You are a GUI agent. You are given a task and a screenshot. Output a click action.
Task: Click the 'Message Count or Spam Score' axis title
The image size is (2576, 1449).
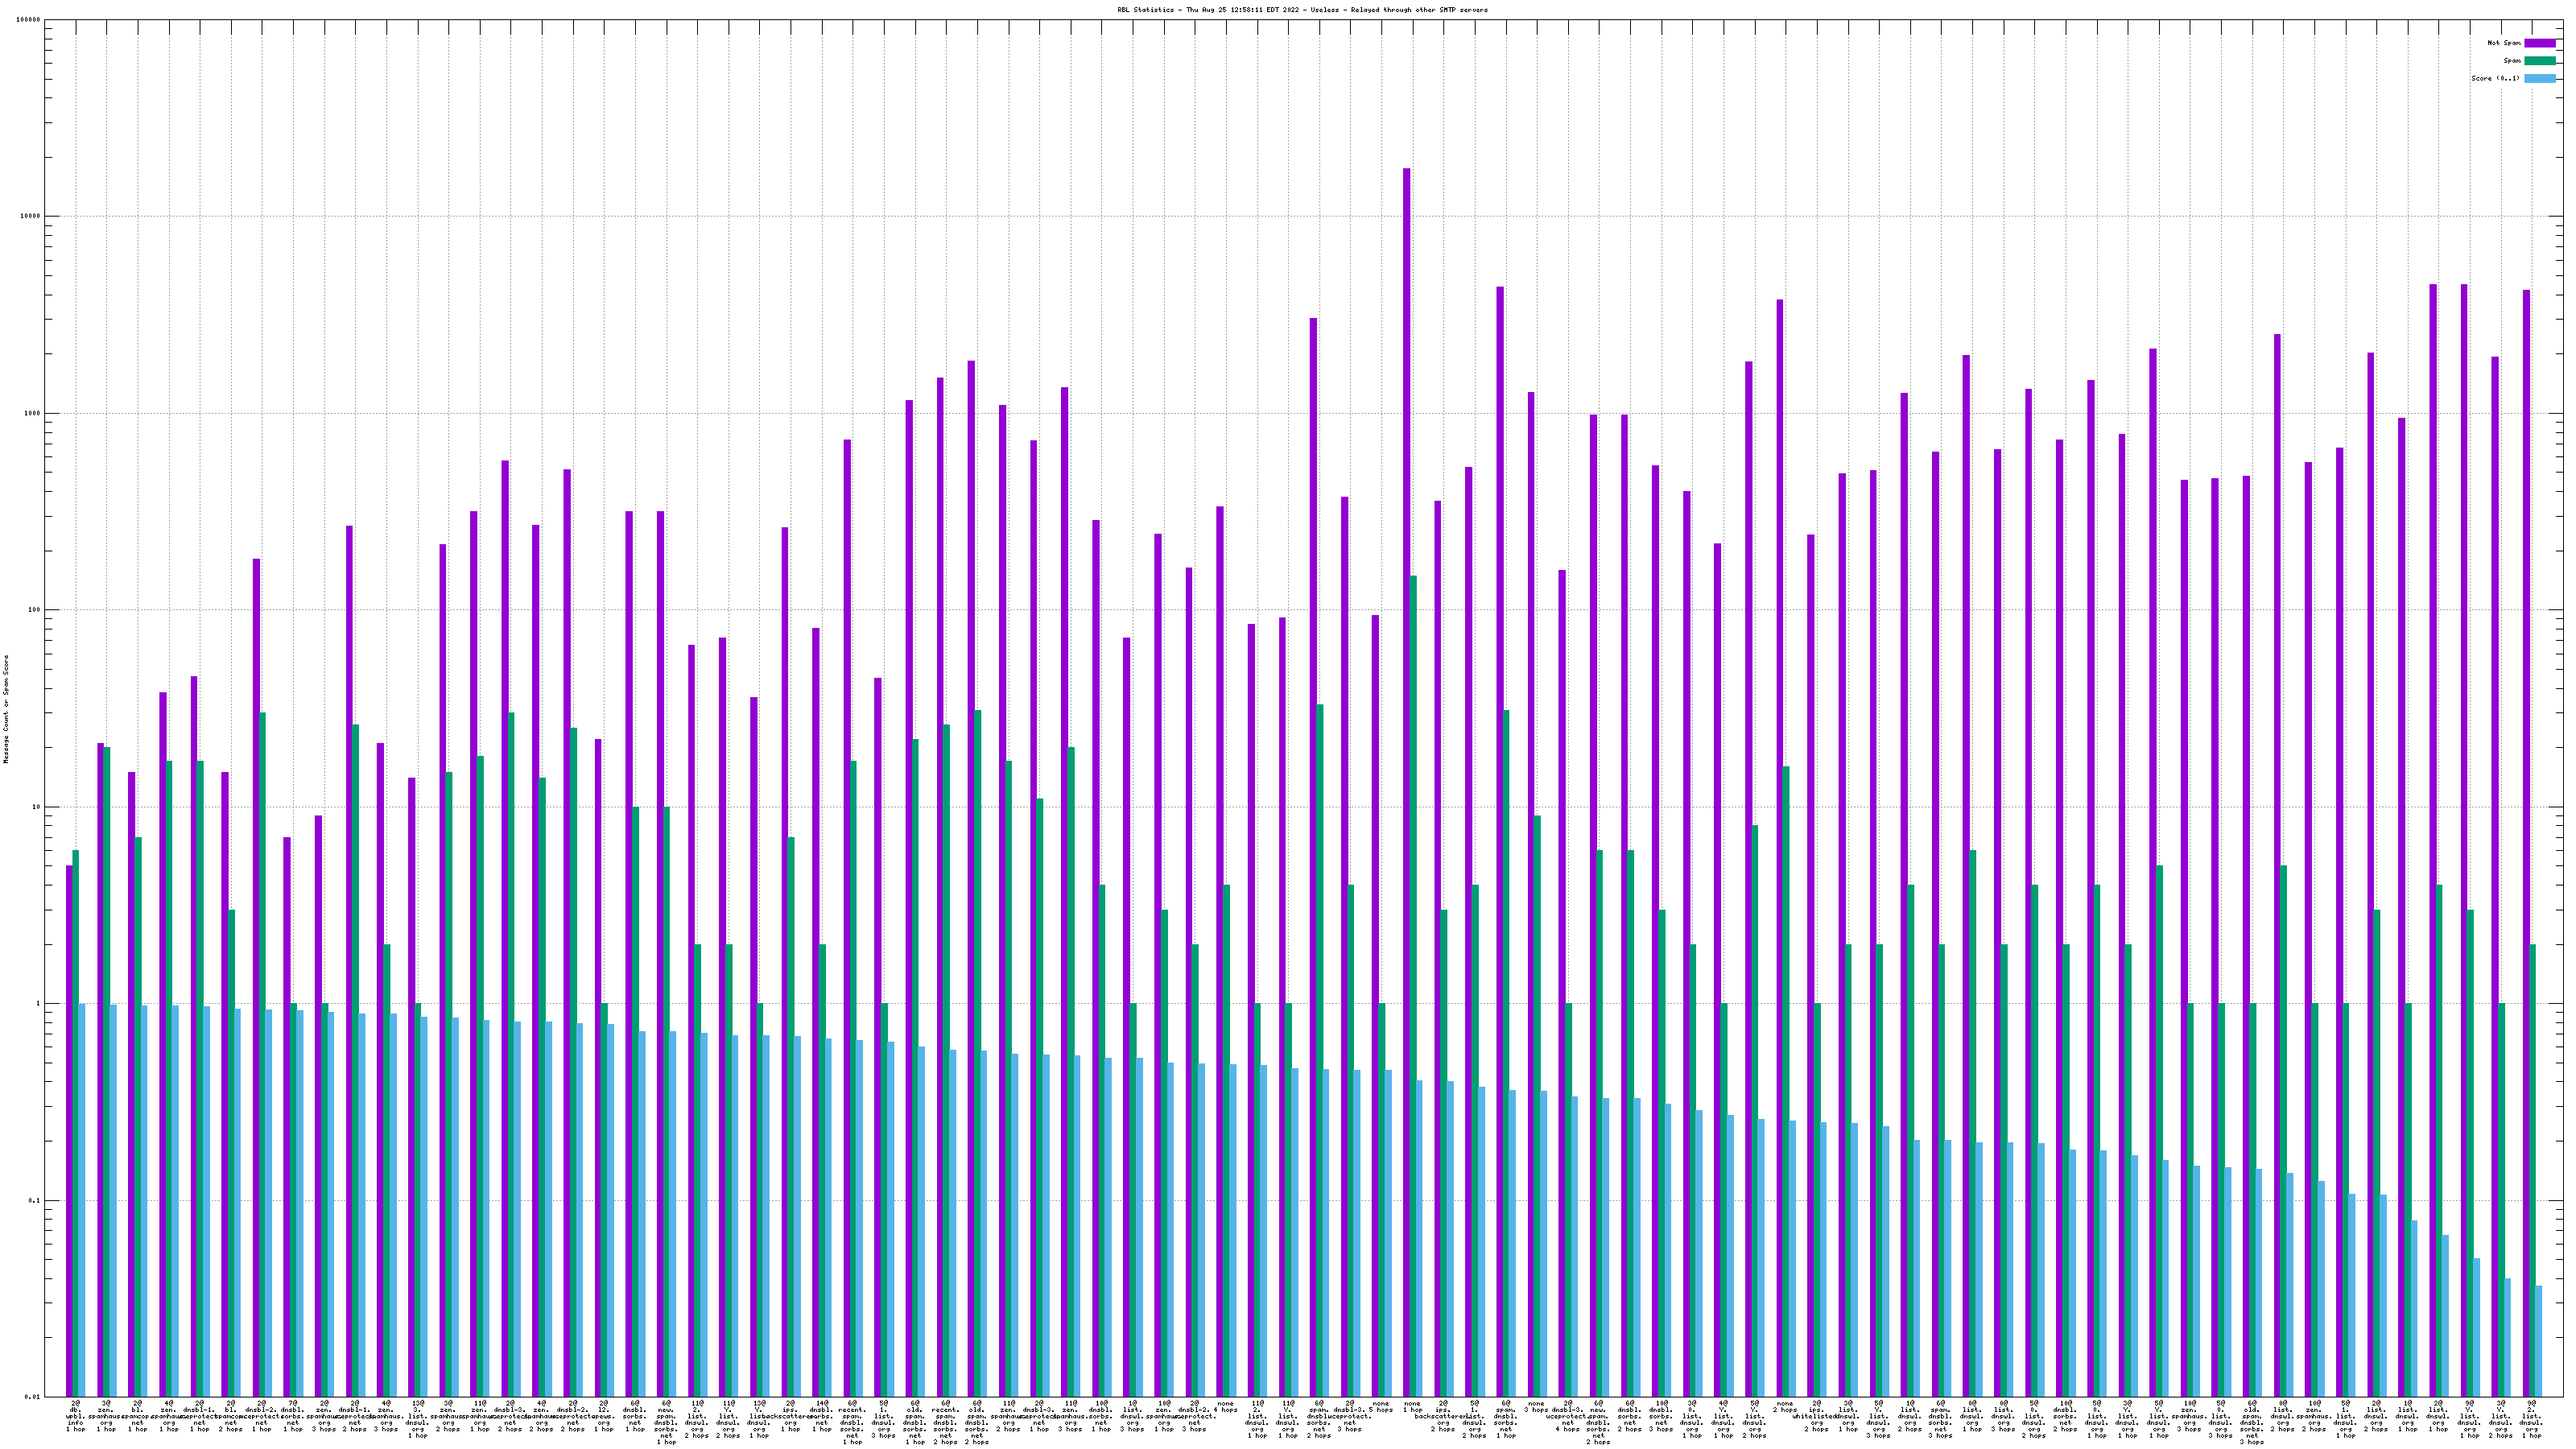click(x=6, y=709)
